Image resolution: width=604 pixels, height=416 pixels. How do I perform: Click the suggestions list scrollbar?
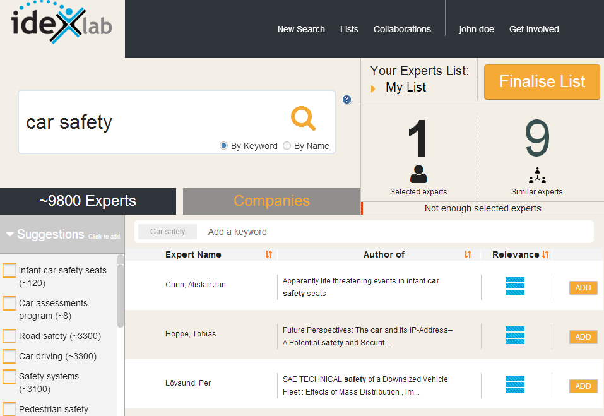(x=121, y=290)
